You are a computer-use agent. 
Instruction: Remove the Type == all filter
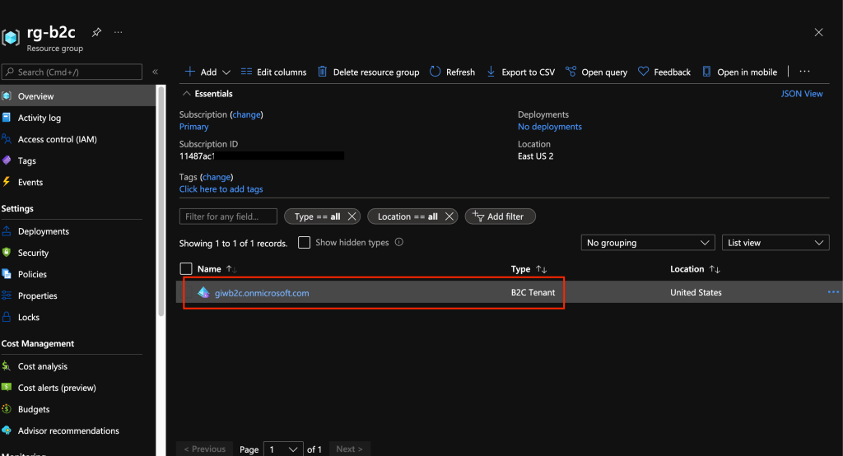click(x=352, y=216)
